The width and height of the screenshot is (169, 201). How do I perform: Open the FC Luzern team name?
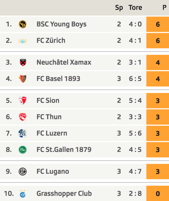(x=52, y=133)
